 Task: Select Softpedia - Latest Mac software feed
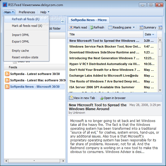pos(35,80)
